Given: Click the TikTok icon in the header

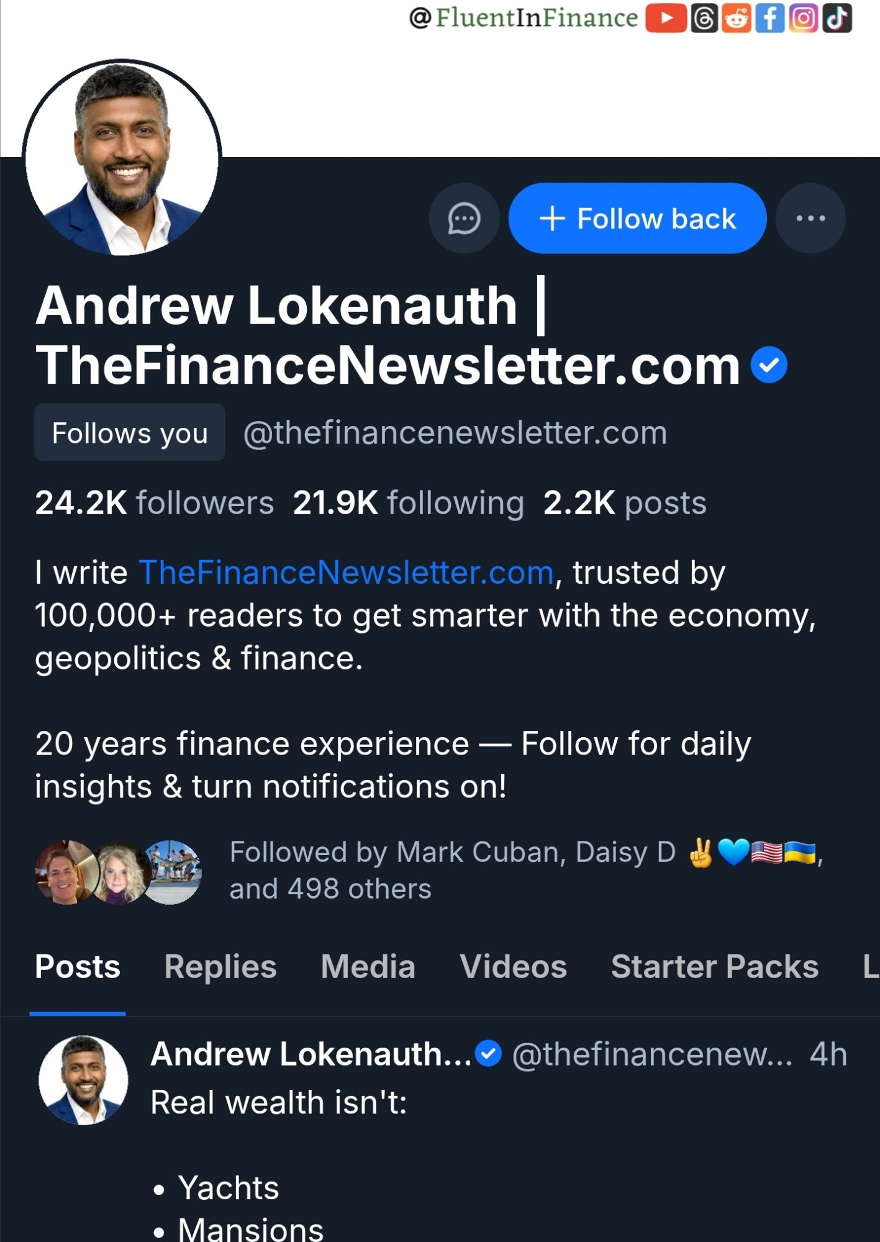Looking at the screenshot, I should click(x=837, y=18).
